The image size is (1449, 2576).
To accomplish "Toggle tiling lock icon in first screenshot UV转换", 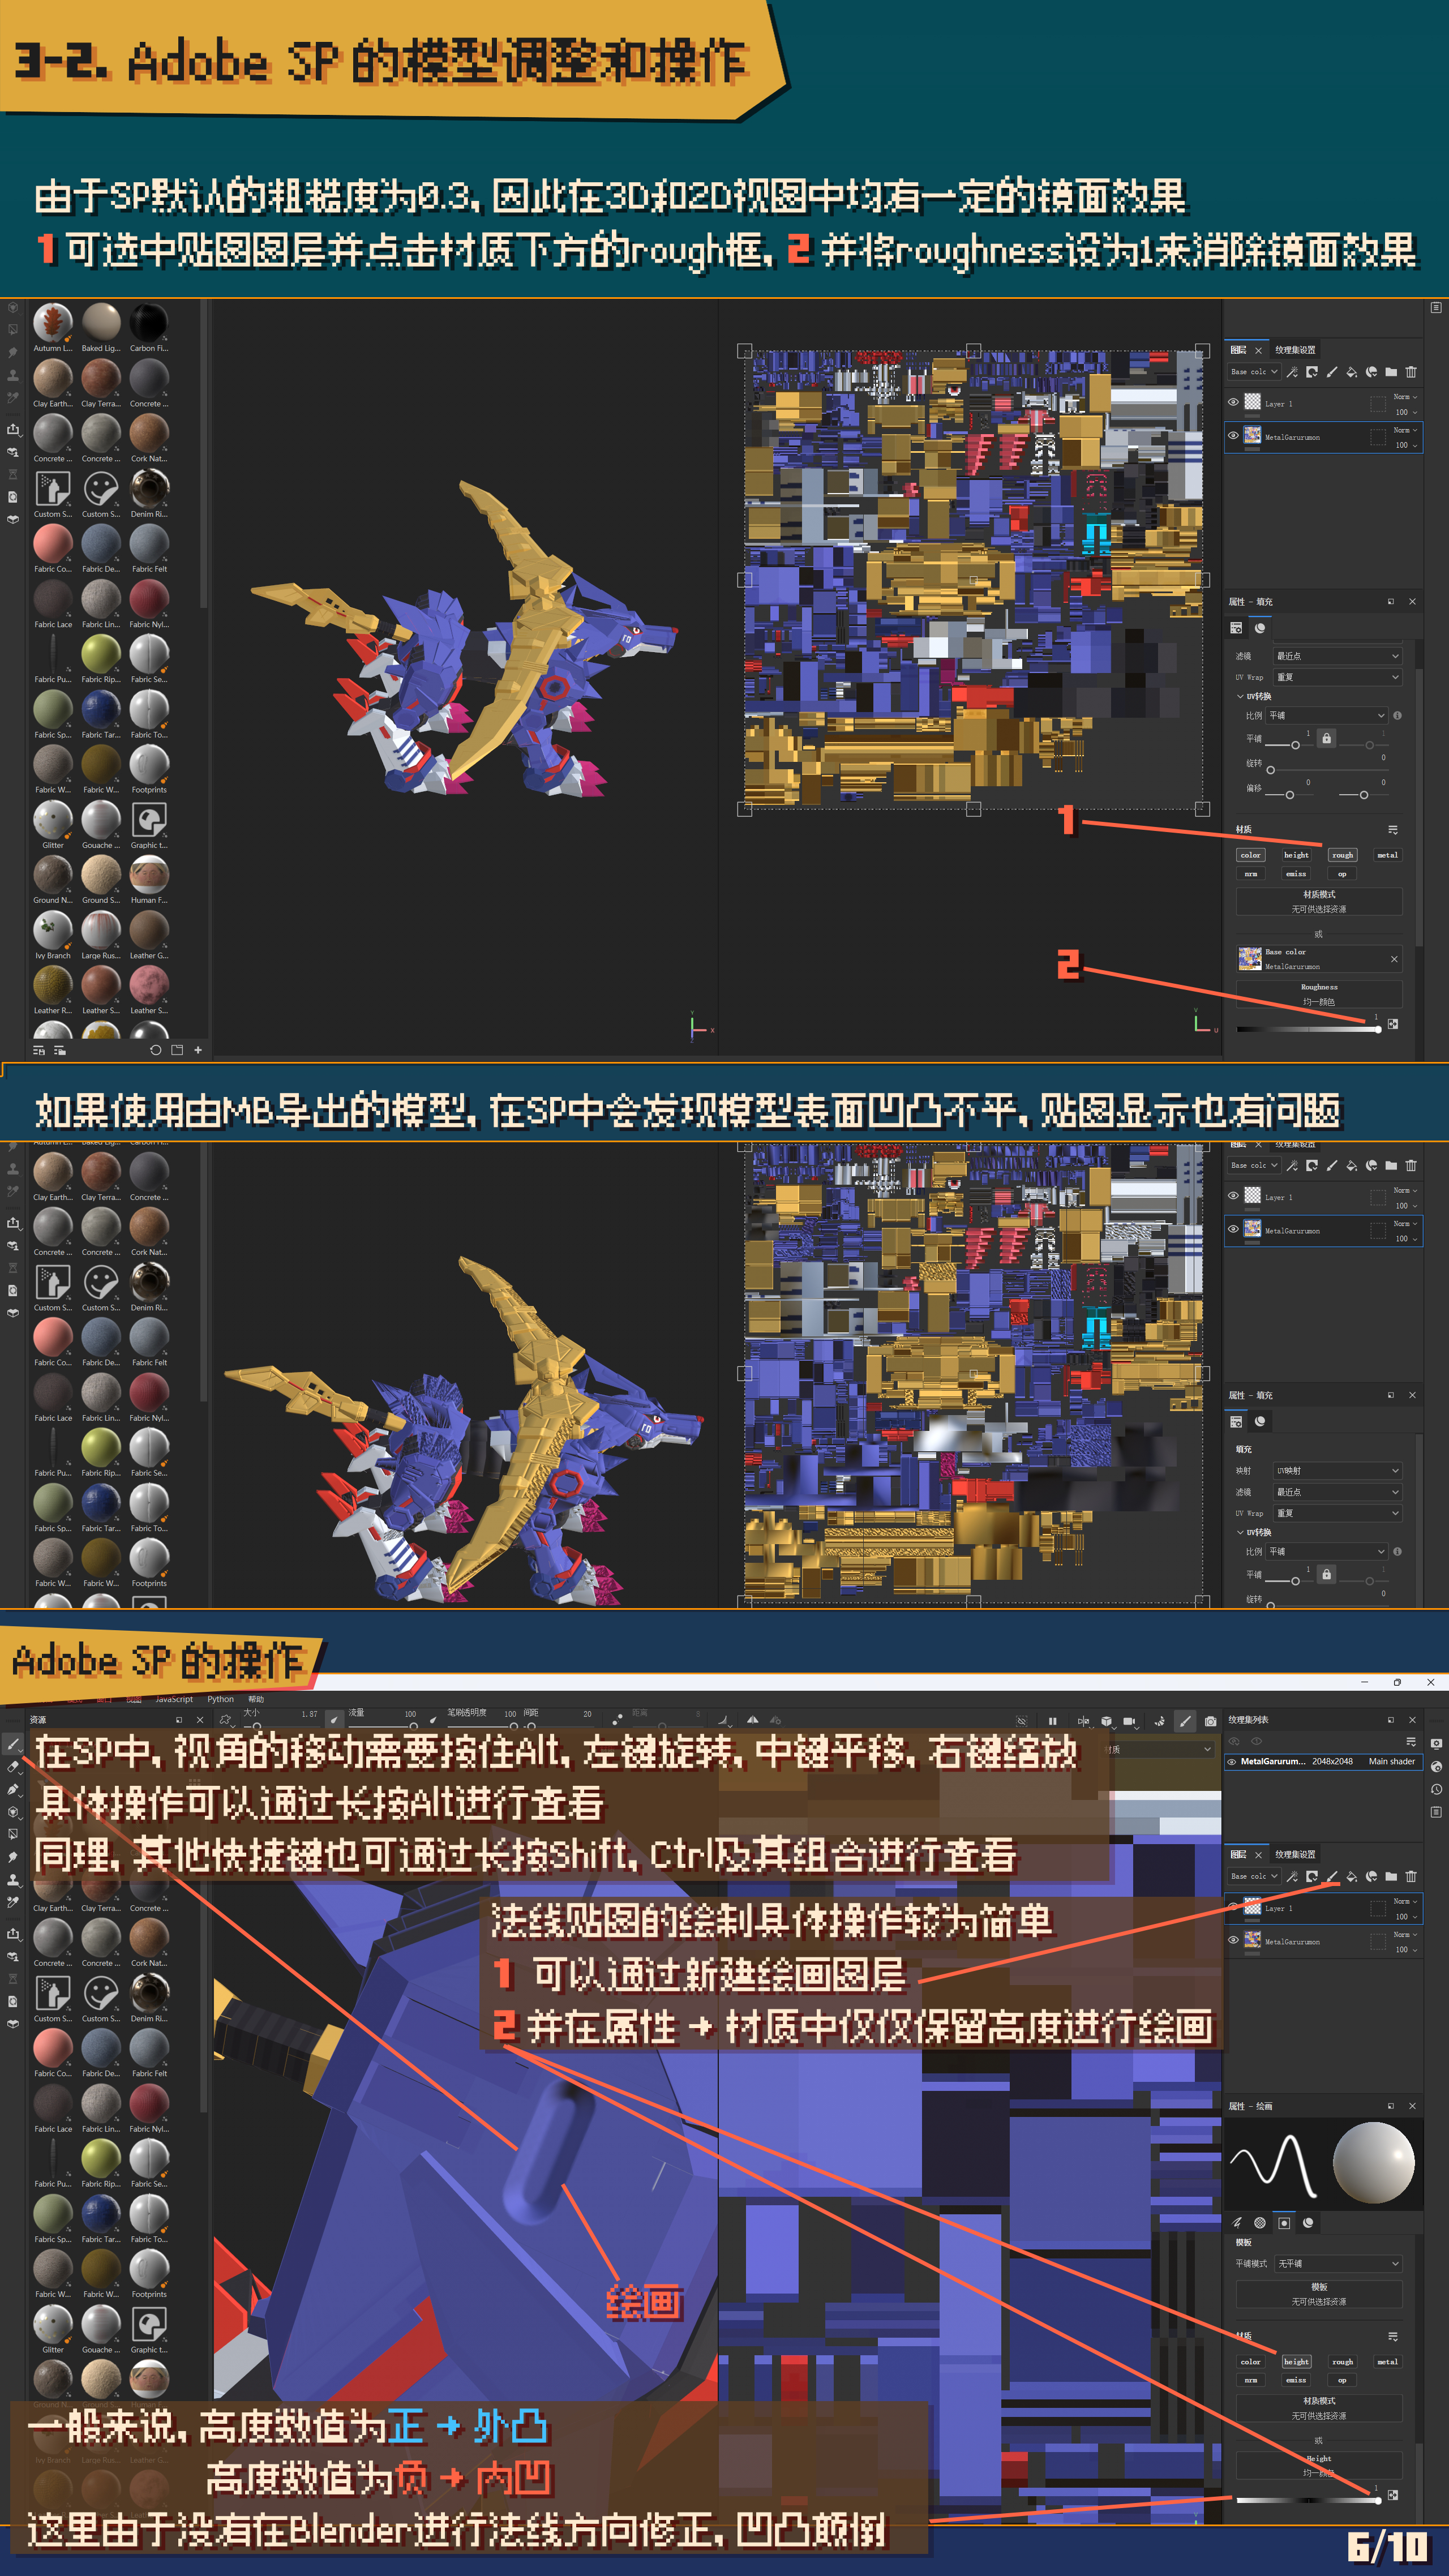I will tap(1326, 739).
